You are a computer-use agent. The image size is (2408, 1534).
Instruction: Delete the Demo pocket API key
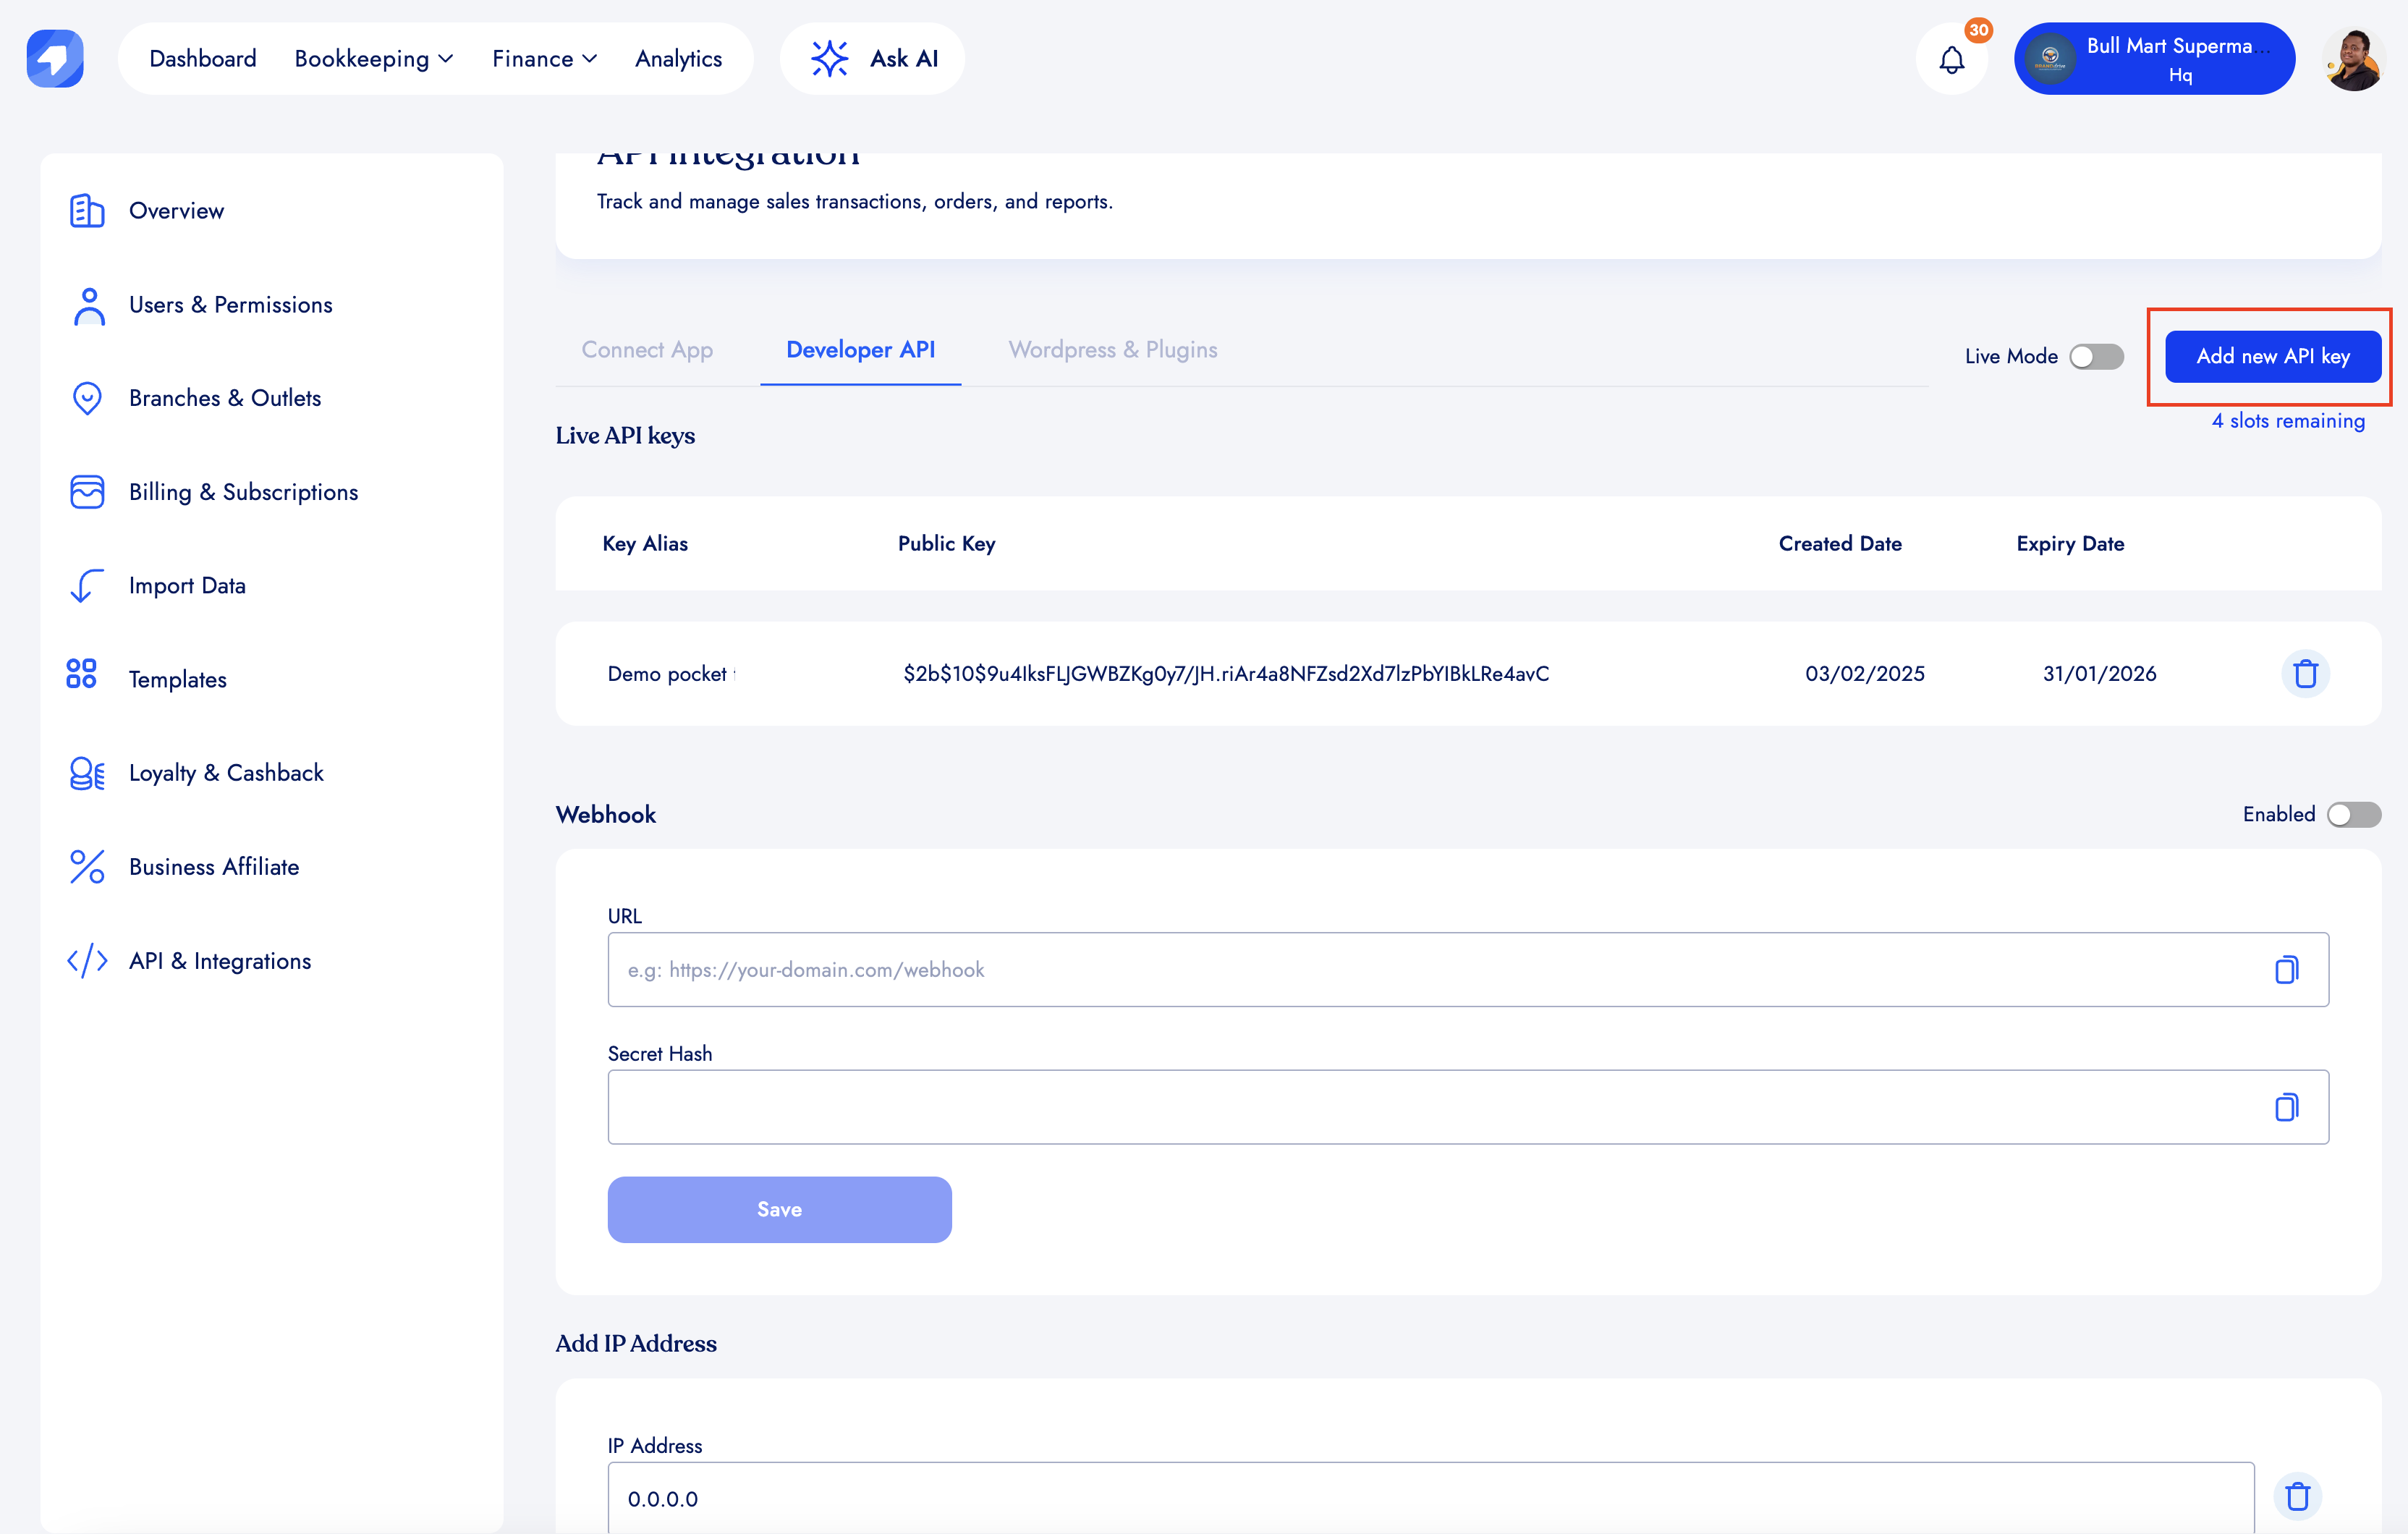coord(2305,674)
